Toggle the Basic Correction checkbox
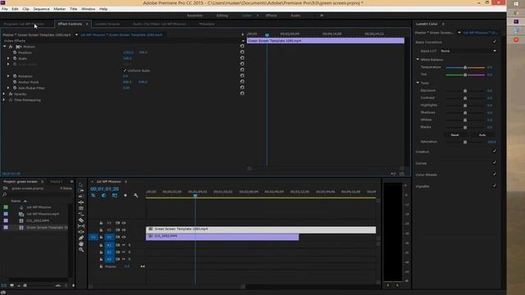Image resolution: width=525 pixels, height=295 pixels. click(494, 42)
